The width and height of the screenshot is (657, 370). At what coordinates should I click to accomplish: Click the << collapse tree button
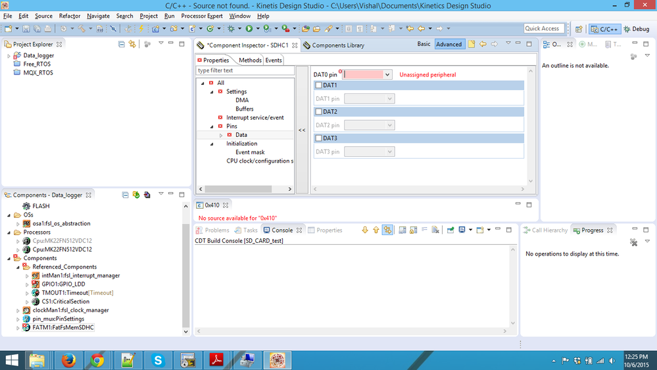(302, 130)
